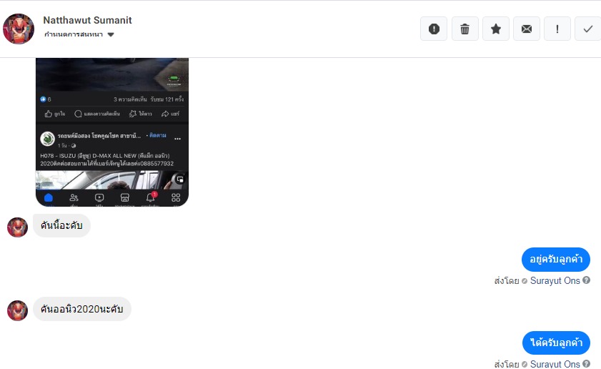Viewport: 601px width, 369px height.
Task: Click the spam report exclamation circle icon
Action: (x=434, y=29)
